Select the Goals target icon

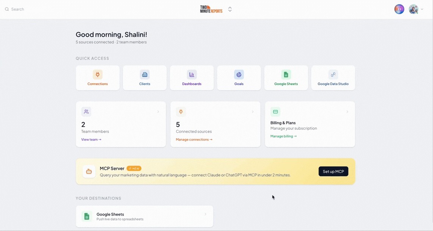[x=239, y=74]
